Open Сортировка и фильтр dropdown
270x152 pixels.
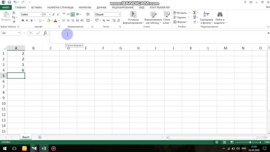[206, 18]
